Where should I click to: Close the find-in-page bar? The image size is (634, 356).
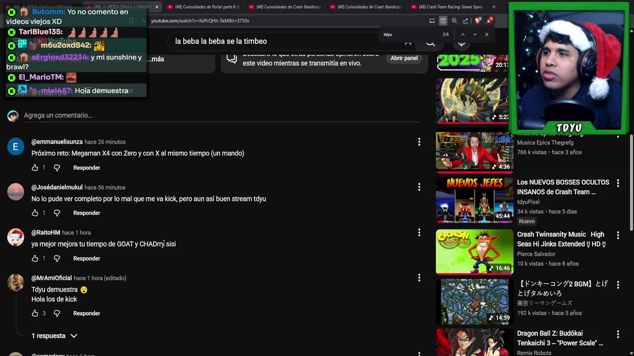click(486, 35)
